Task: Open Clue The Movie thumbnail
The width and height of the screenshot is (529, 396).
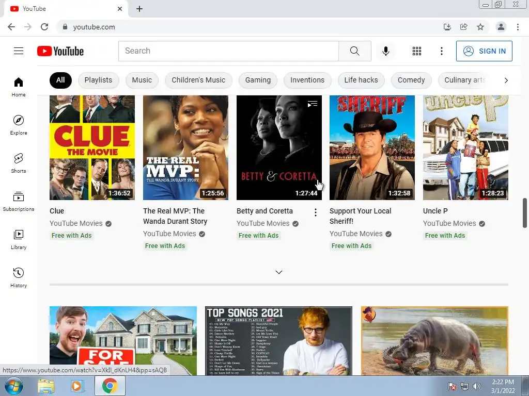Action: pos(92,147)
